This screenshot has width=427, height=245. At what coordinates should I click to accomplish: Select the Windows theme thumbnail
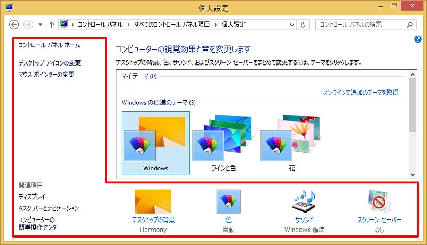click(156, 143)
